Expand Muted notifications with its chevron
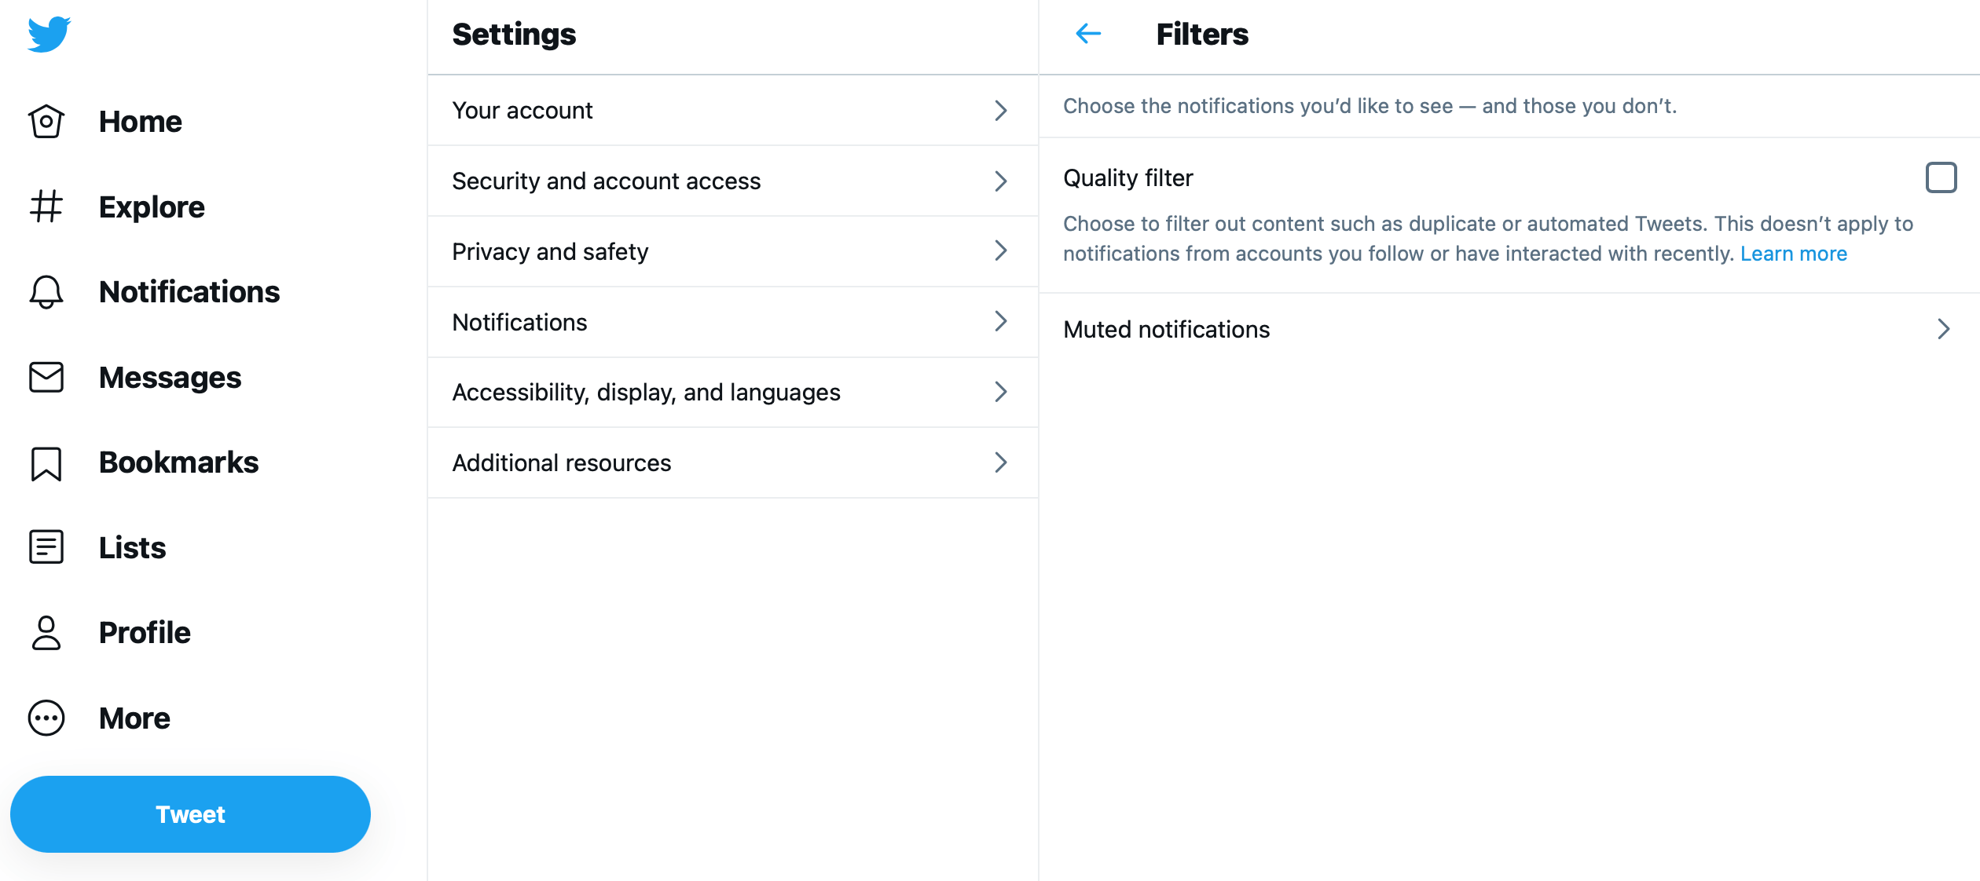Screen dimensions: 1980x881 pyautogui.click(x=1943, y=329)
